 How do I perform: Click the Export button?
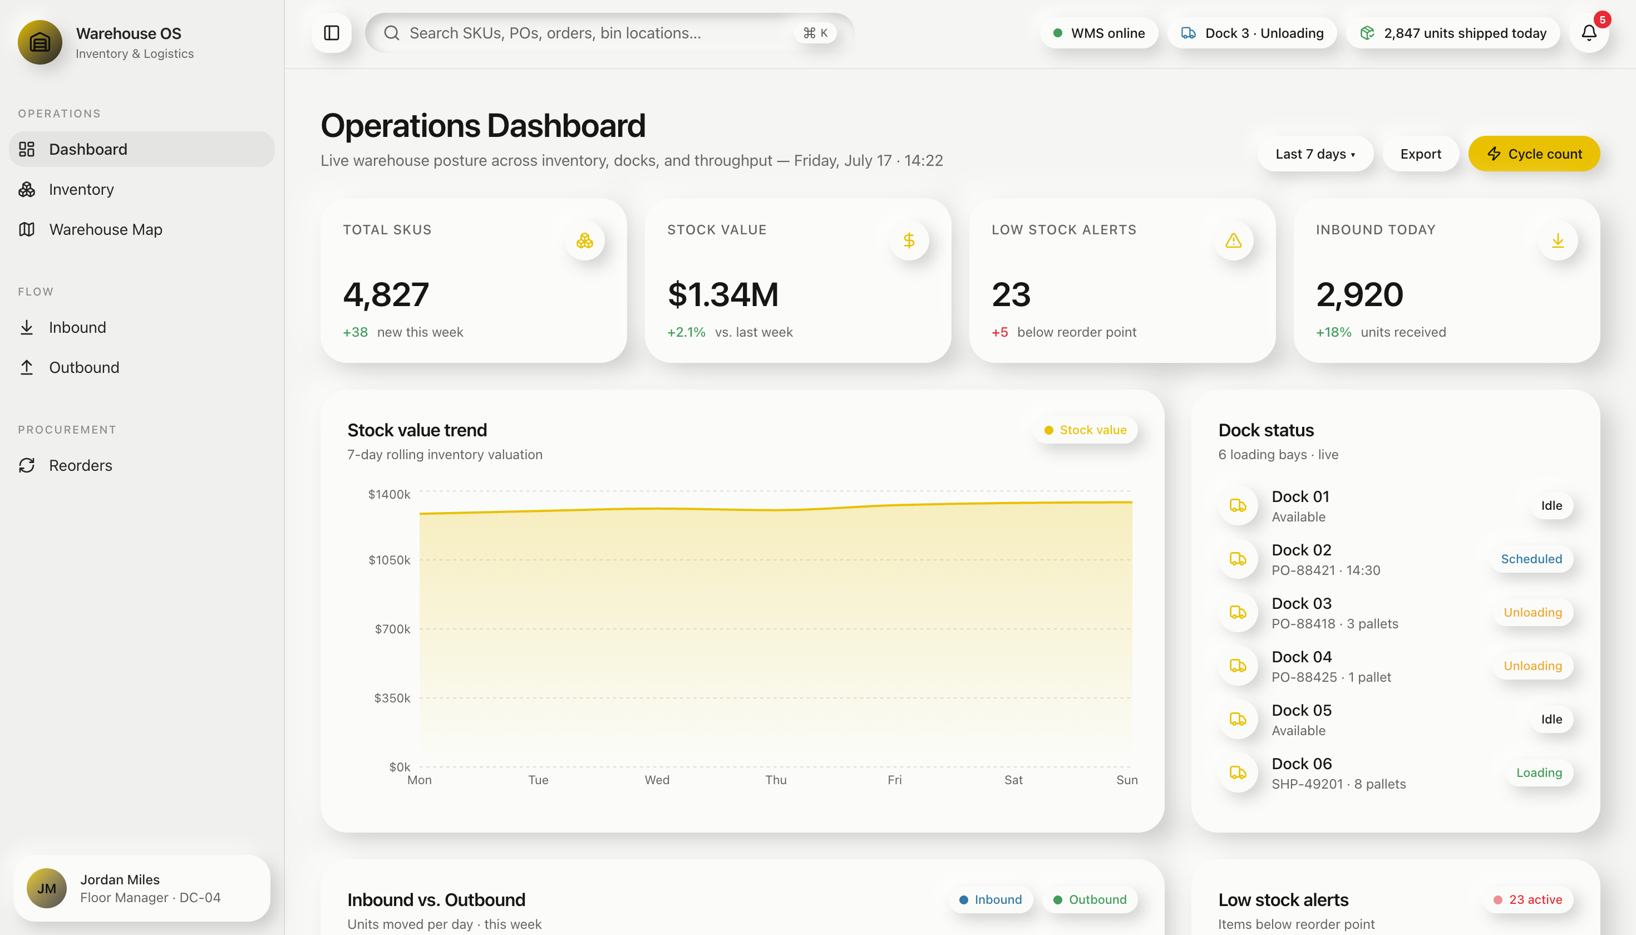(1420, 154)
